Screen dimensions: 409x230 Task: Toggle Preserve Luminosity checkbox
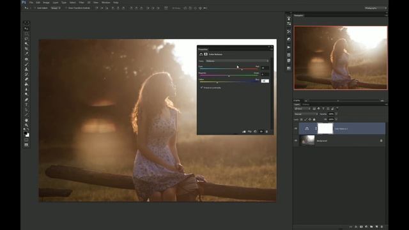(x=201, y=88)
